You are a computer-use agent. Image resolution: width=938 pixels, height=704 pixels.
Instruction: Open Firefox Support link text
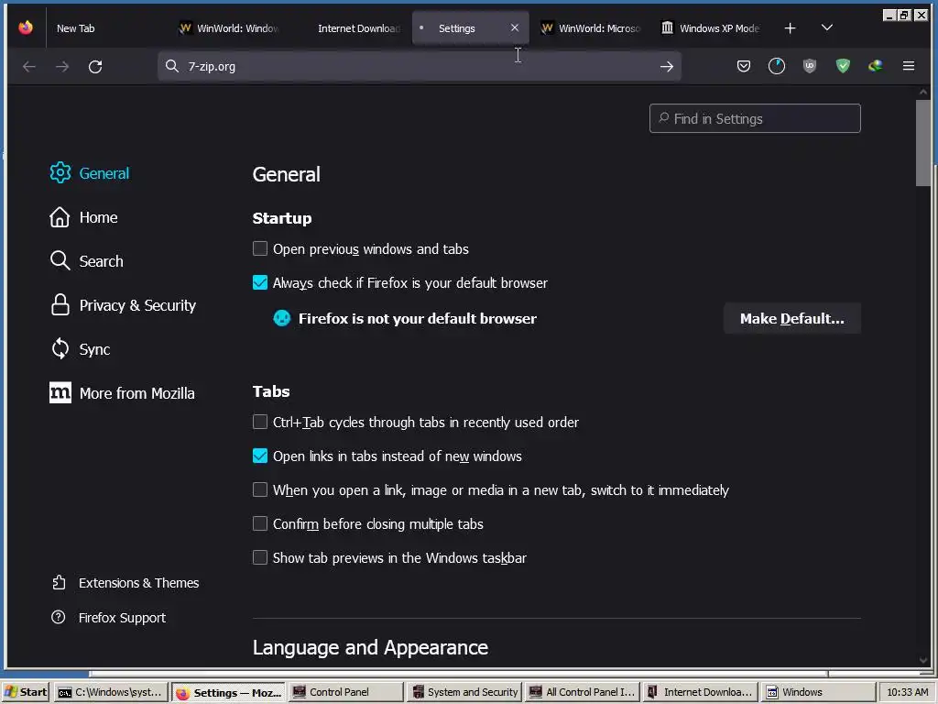(x=122, y=618)
